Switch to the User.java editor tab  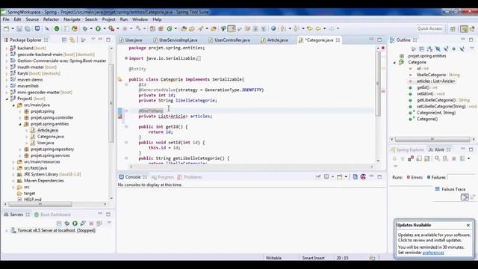(131, 40)
